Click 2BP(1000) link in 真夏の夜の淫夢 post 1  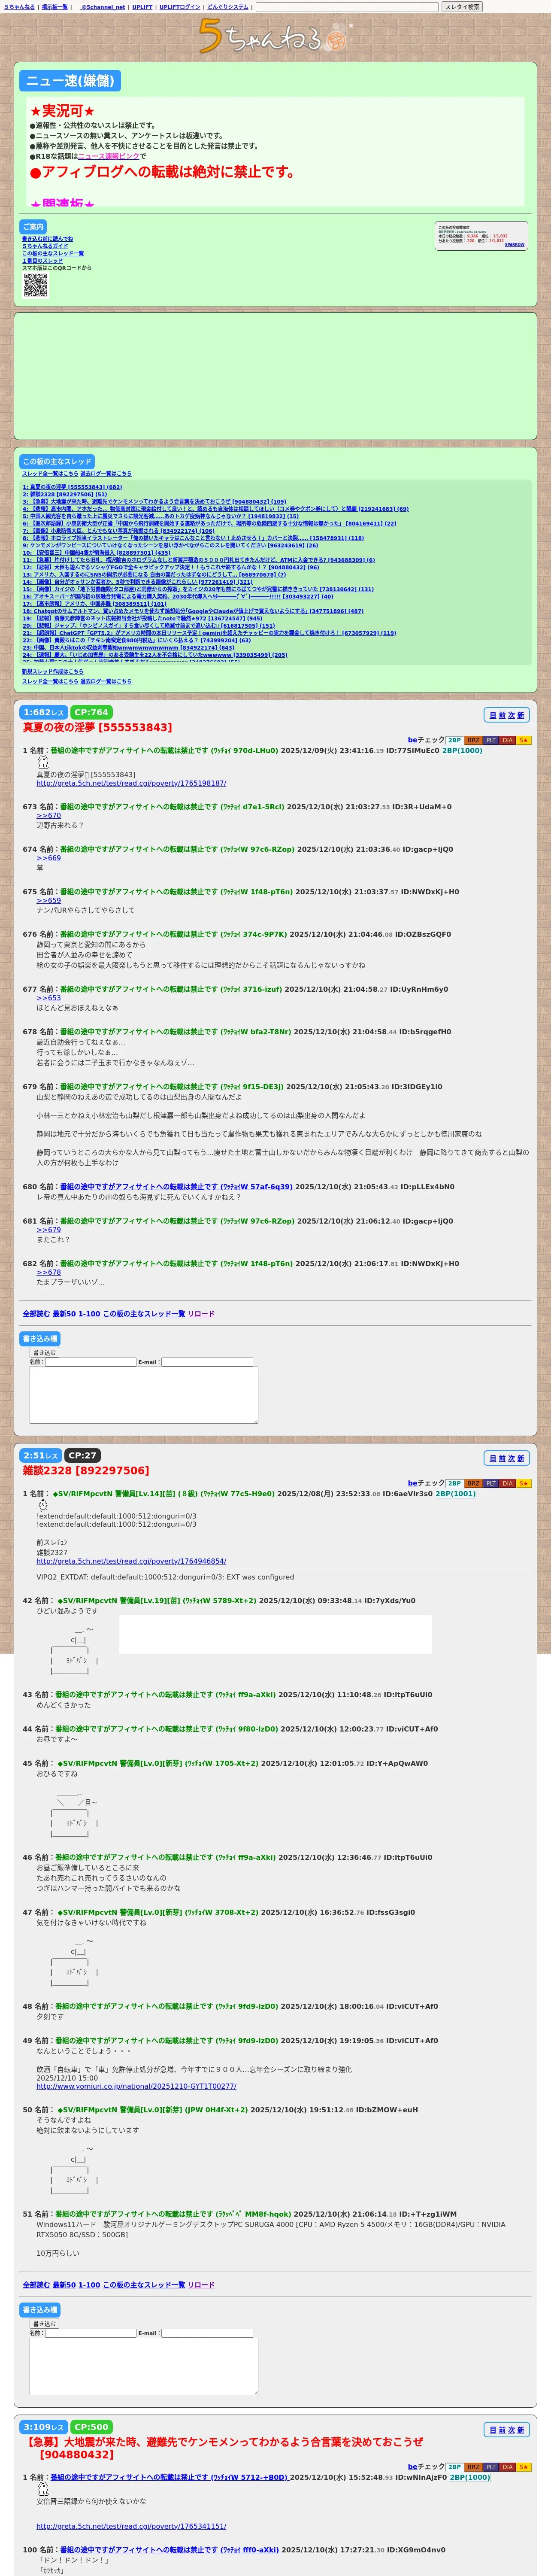[462, 750]
